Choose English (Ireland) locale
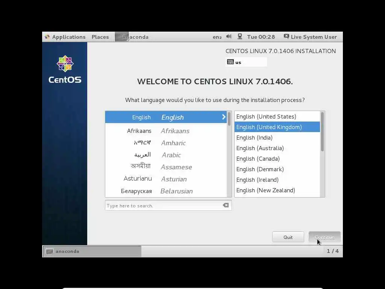The image size is (385, 289). point(277,180)
